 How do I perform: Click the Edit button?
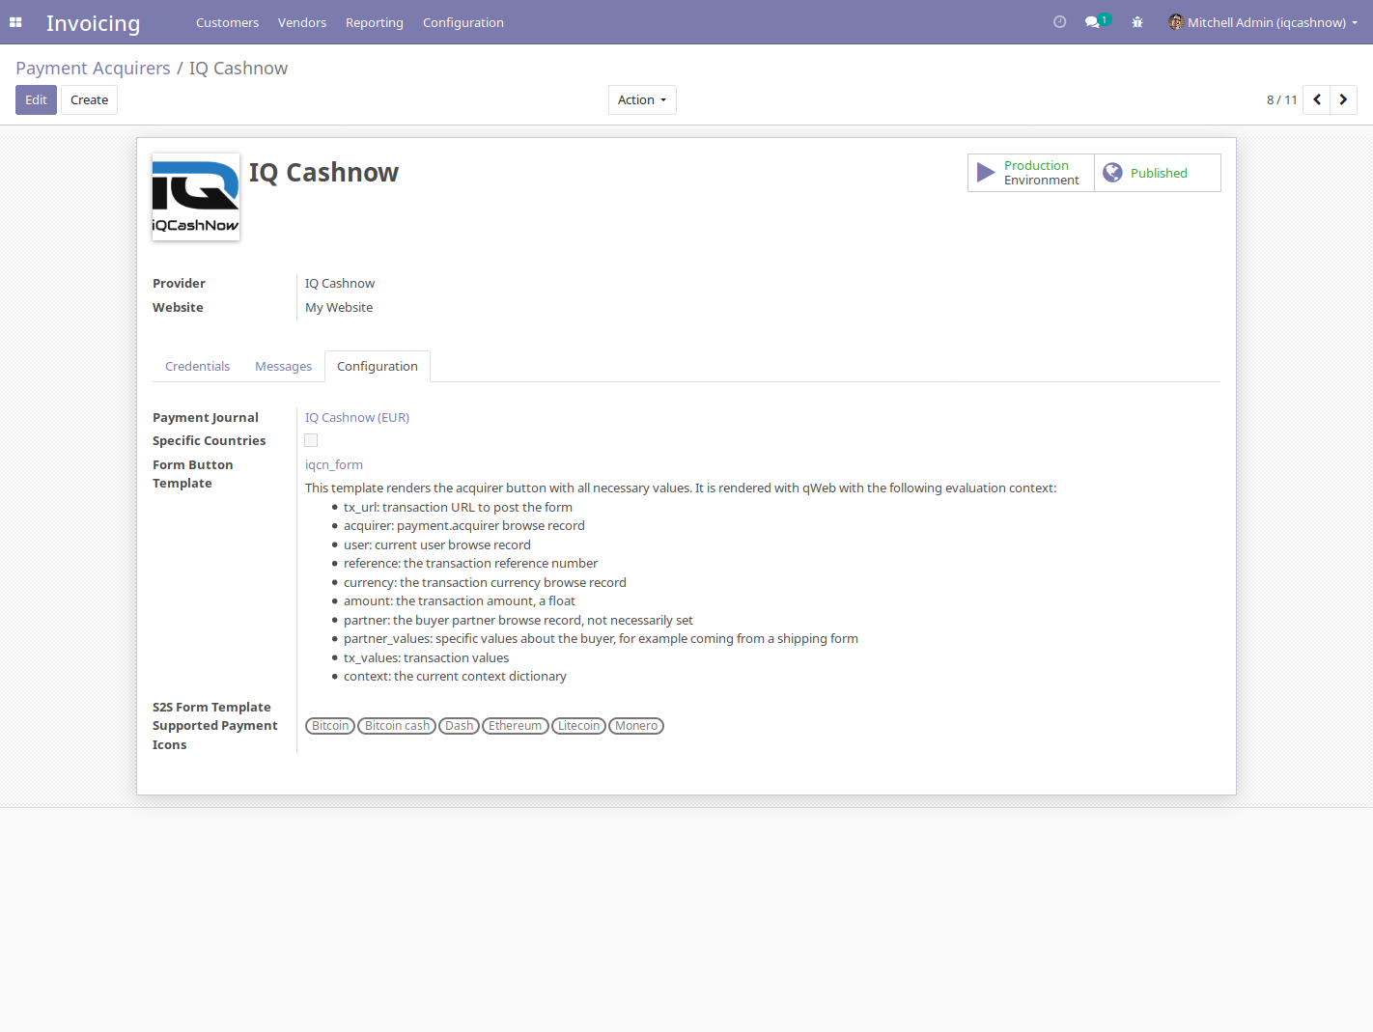tap(36, 100)
